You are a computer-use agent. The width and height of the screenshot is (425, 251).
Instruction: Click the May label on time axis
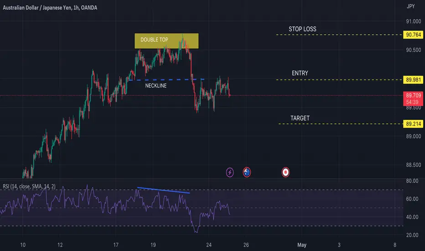tap(302, 245)
